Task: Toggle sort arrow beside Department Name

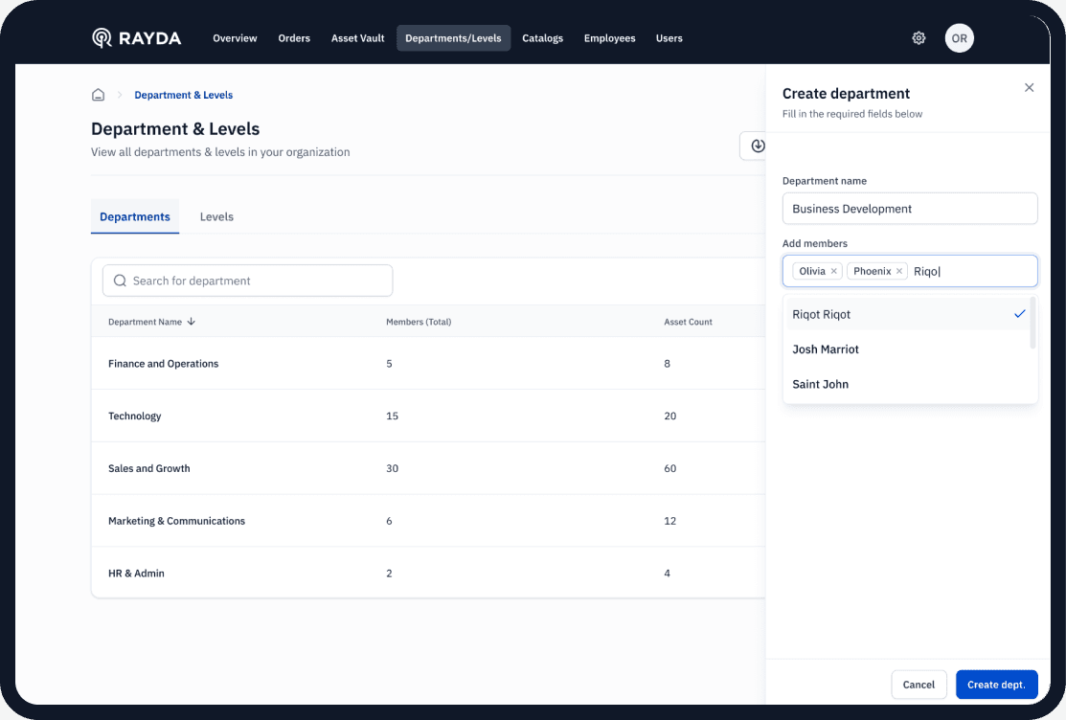Action: (191, 322)
